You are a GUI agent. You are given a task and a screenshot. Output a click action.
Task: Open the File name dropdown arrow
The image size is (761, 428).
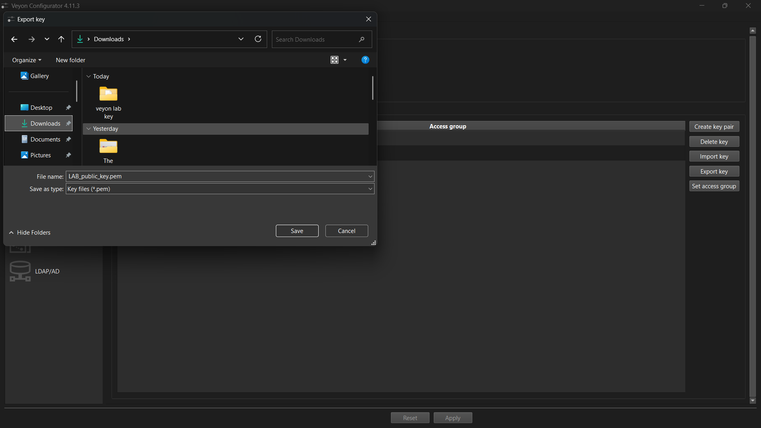coord(370,176)
